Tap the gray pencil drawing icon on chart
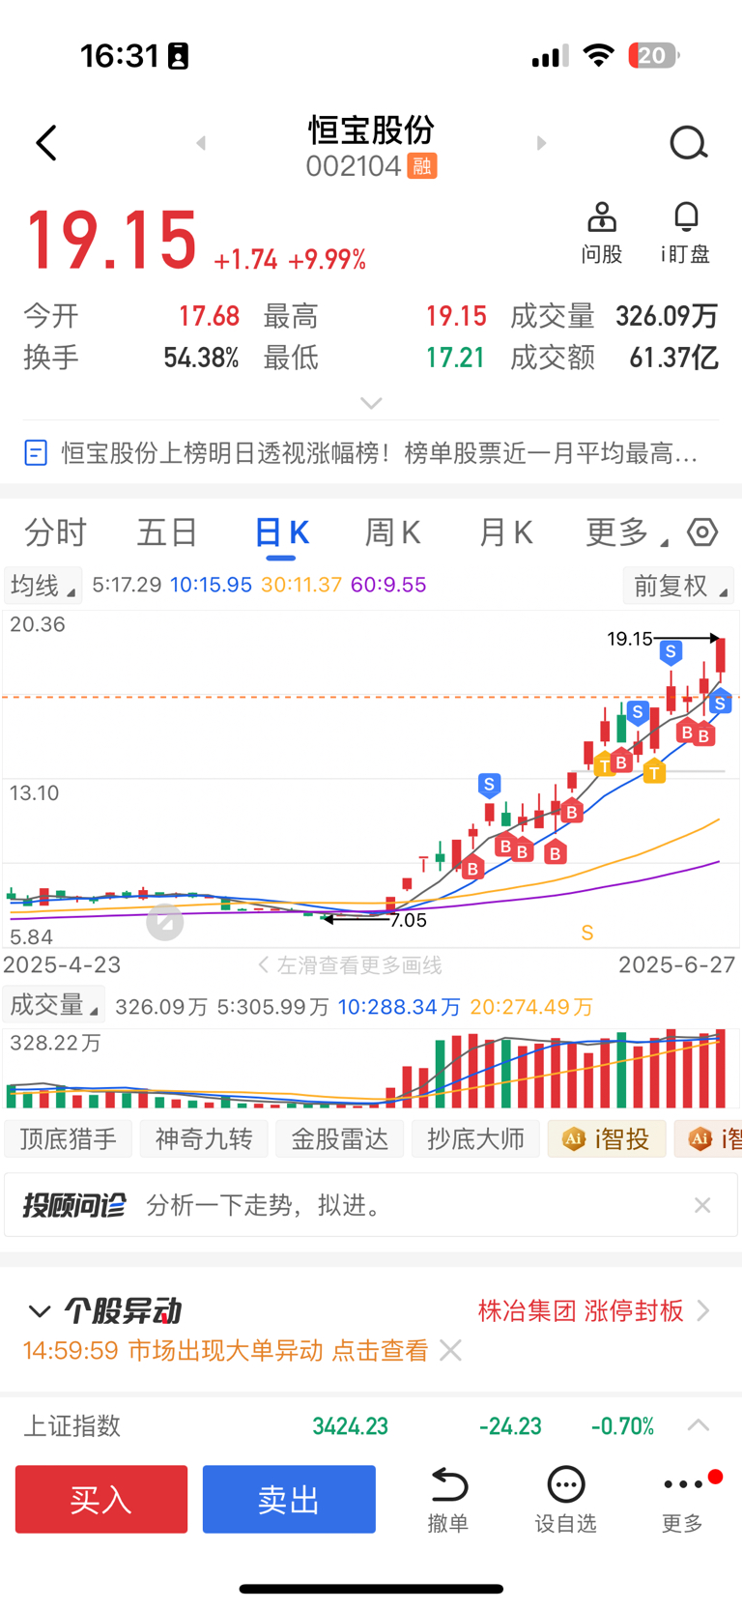743x1609 pixels. (x=165, y=923)
